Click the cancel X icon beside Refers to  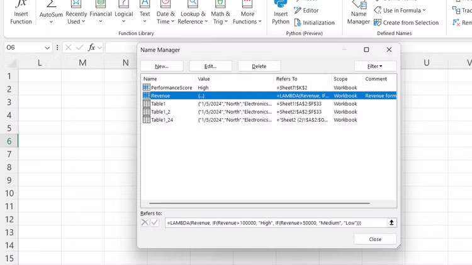tap(145, 223)
